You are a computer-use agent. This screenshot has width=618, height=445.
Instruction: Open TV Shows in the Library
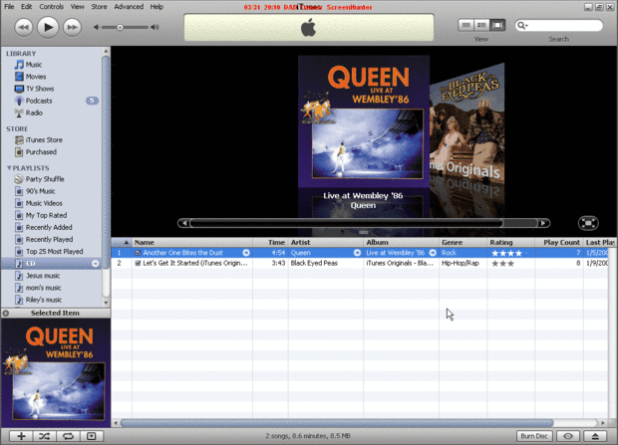tap(40, 89)
